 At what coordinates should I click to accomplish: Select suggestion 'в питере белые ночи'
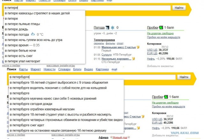(x=45, y=51)
